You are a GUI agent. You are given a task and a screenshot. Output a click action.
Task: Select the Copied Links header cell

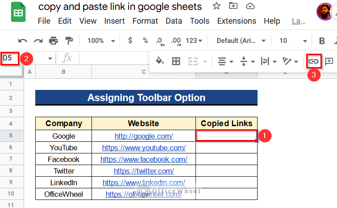click(227, 123)
